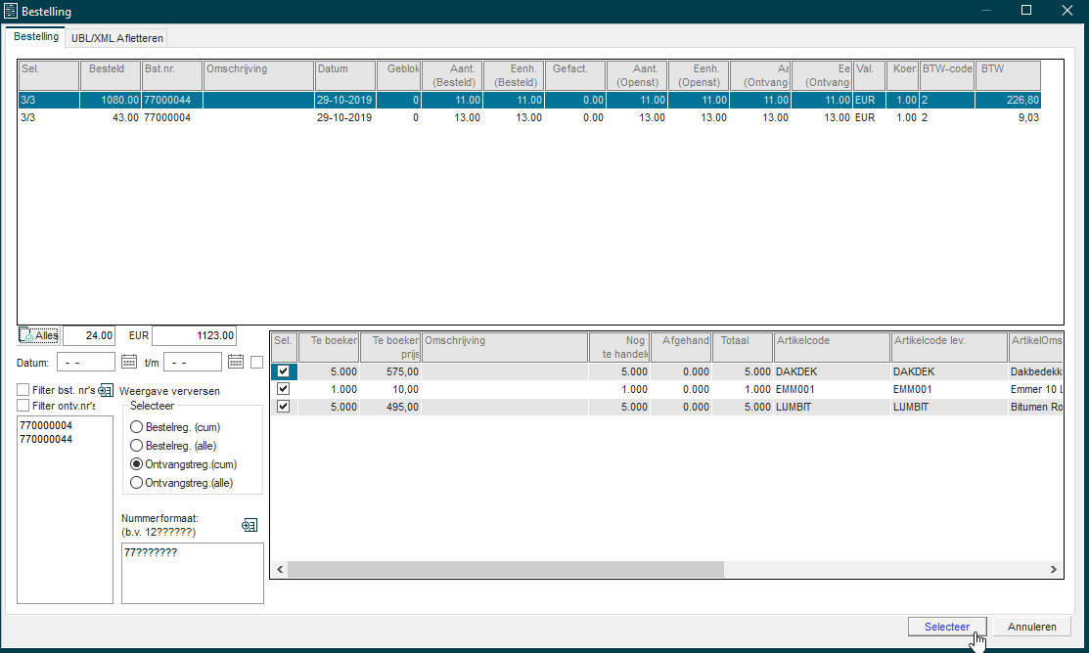Select order 770000004 in list
The width and height of the screenshot is (1089, 653).
46,425
